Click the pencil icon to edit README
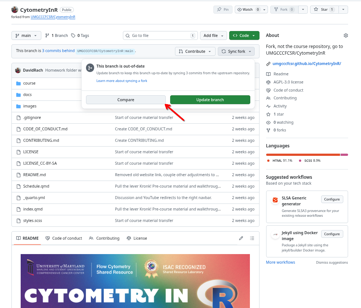 (x=241, y=238)
